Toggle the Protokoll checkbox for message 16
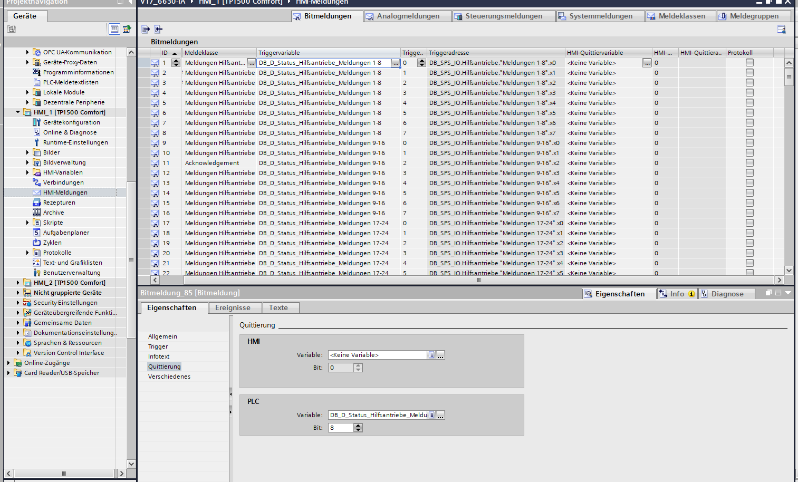798x482 pixels. pos(749,213)
